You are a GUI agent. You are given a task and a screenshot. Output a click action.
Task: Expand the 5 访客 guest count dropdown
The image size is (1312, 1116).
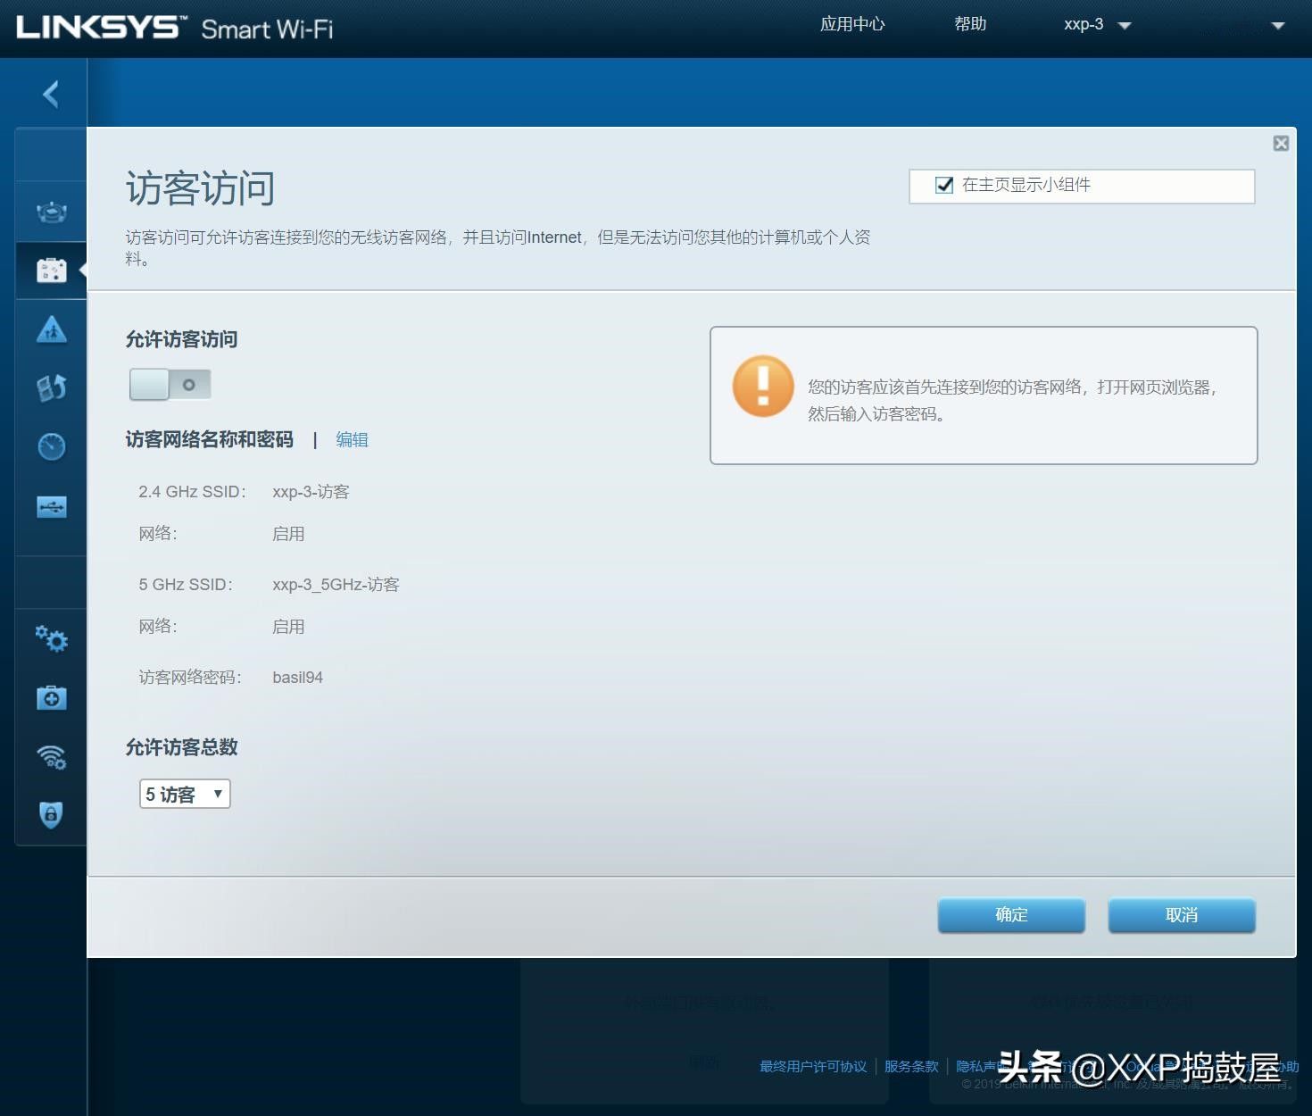point(185,794)
